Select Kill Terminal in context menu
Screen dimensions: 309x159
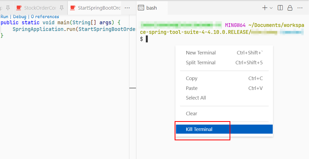click(224, 129)
